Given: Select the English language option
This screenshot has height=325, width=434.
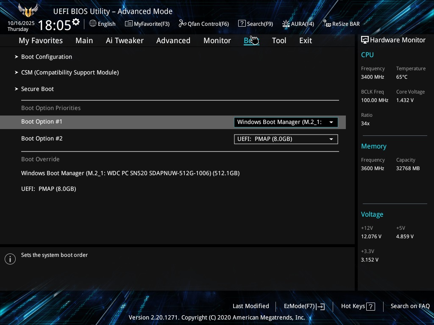Looking at the screenshot, I should [x=106, y=24].
